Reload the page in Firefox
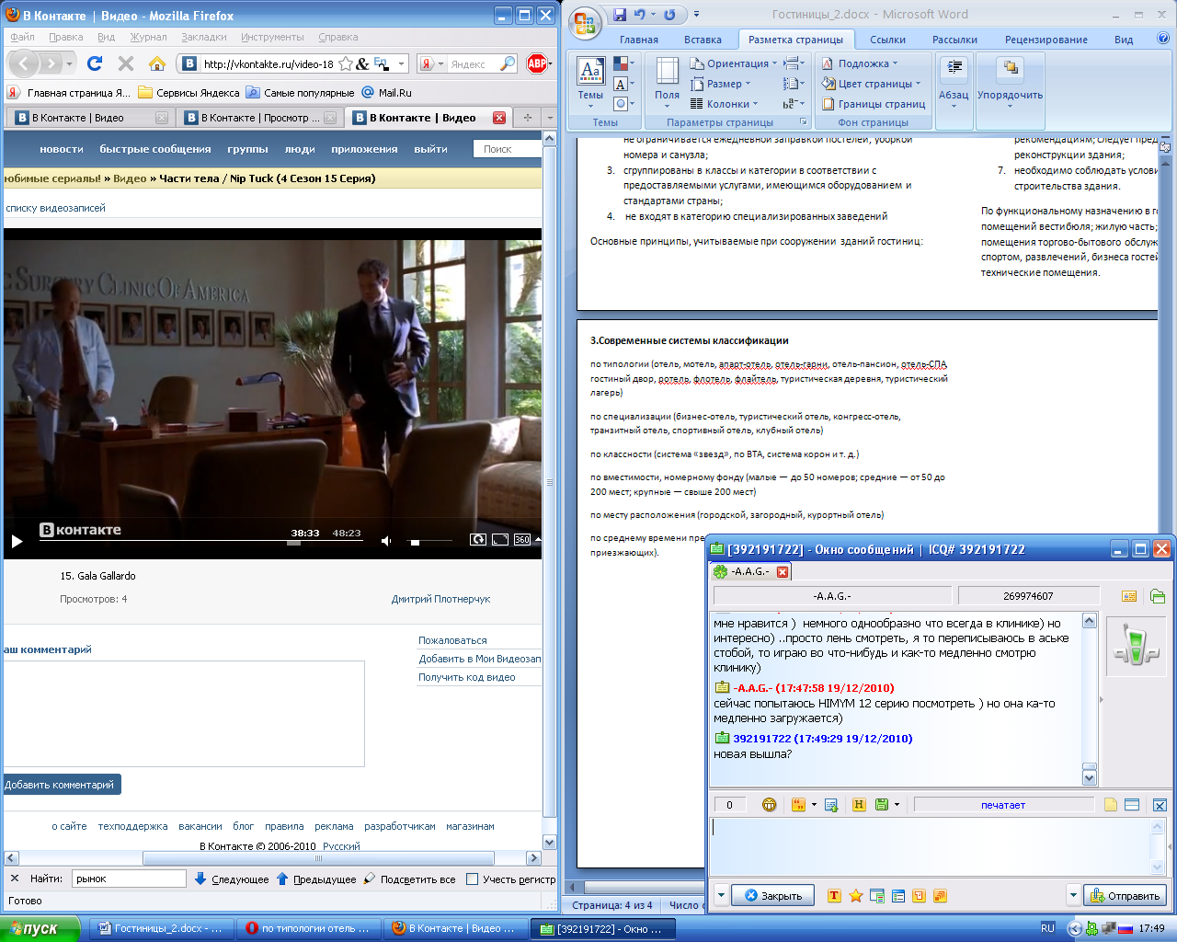The height and width of the screenshot is (942, 1177). [x=95, y=63]
